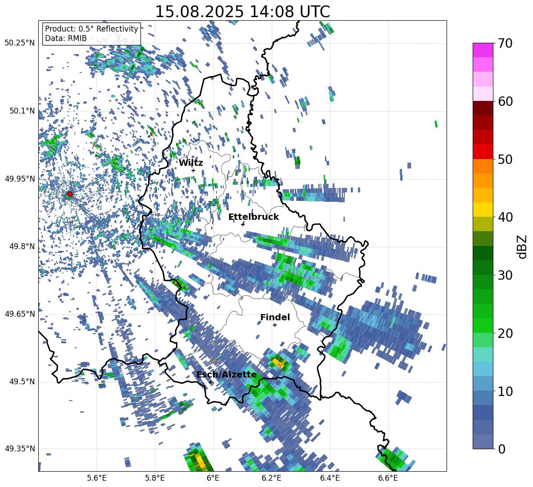
Task: Click the 49.8°N latitude tick label
Action: click(22, 246)
